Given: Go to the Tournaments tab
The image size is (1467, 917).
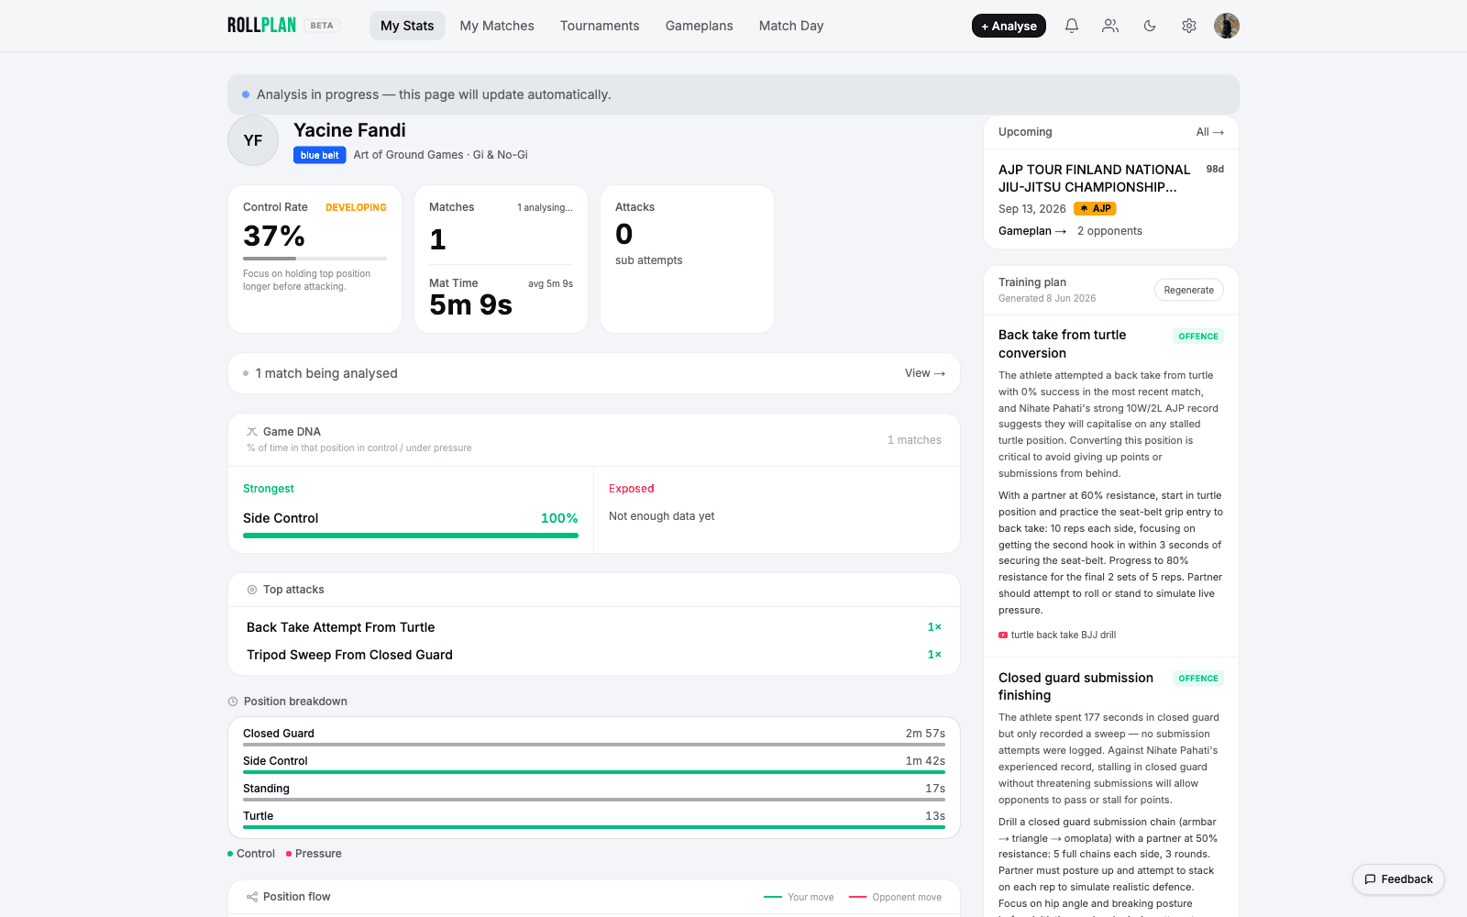Looking at the screenshot, I should [600, 26].
